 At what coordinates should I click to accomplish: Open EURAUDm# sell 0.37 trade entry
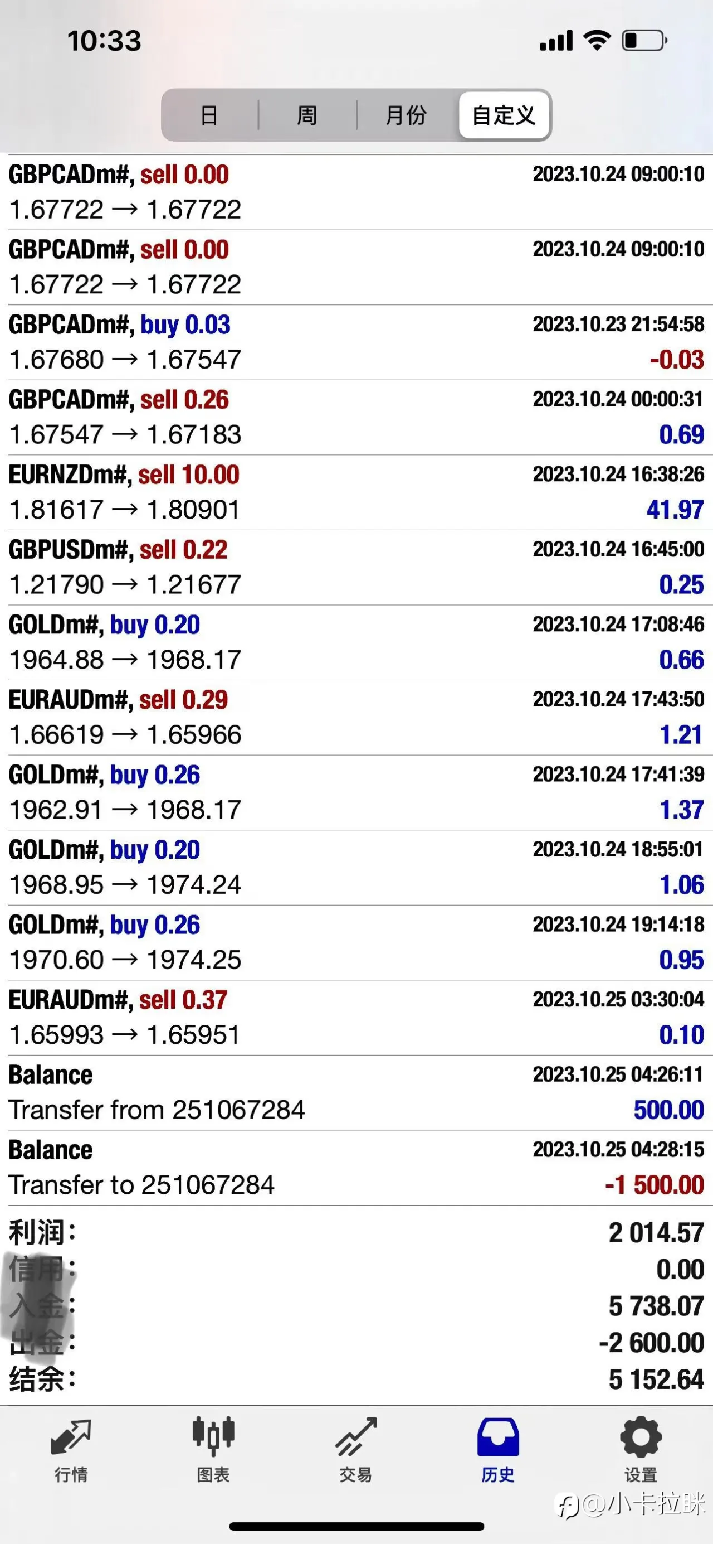tap(356, 1018)
